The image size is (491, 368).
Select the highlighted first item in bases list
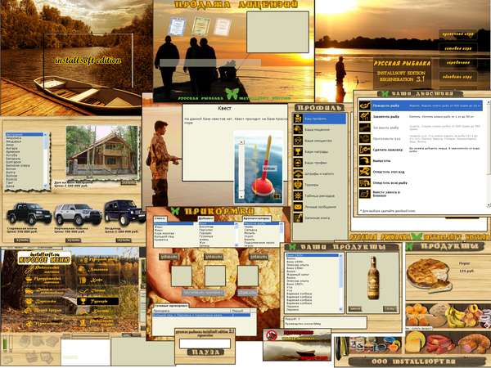pyautogui.click(x=25, y=134)
